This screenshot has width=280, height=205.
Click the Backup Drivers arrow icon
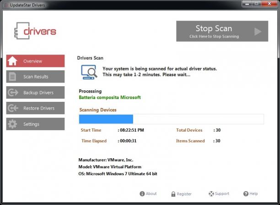click(13, 92)
